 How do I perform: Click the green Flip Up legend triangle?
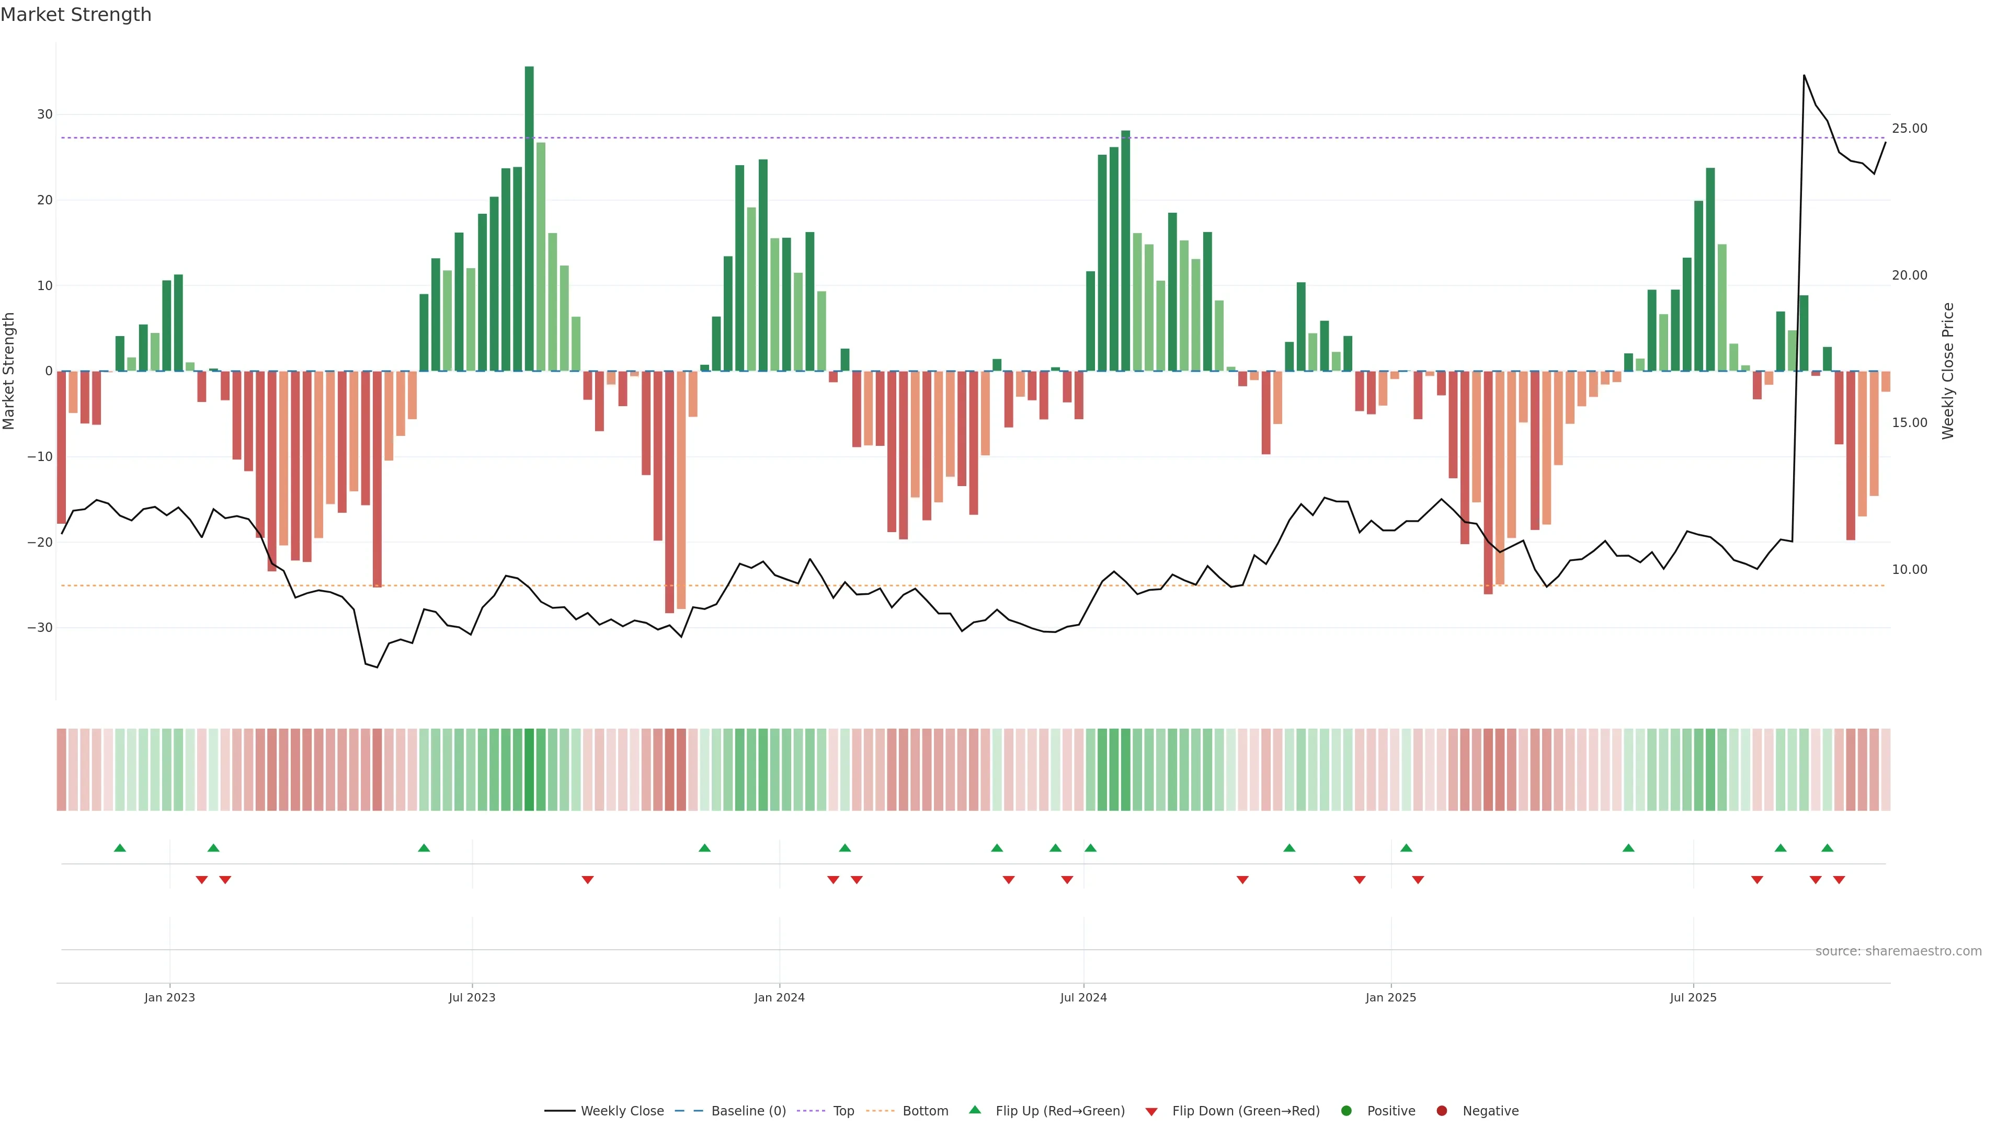tap(974, 1110)
